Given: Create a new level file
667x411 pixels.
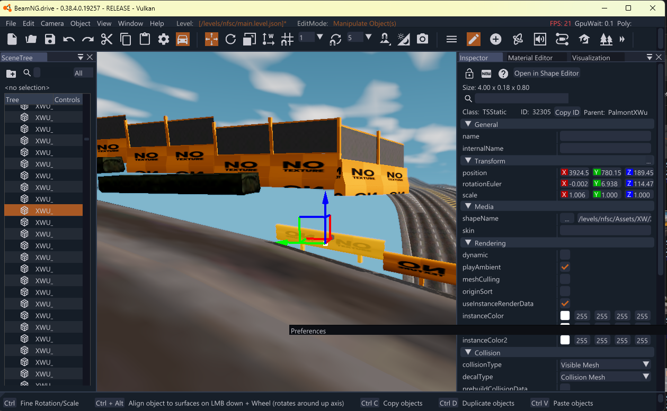Looking at the screenshot, I should click(12, 39).
